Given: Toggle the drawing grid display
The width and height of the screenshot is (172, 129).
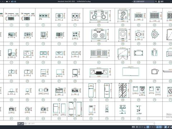Looking at the screenshot, I should coord(137,127).
